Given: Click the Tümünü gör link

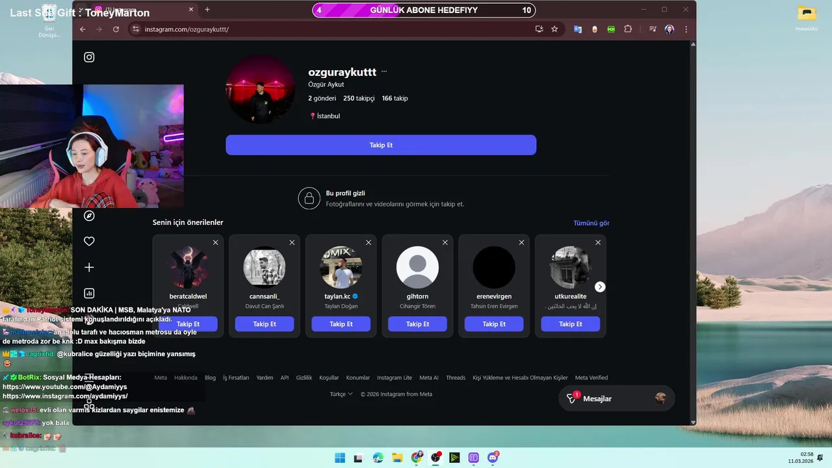Looking at the screenshot, I should (x=591, y=223).
